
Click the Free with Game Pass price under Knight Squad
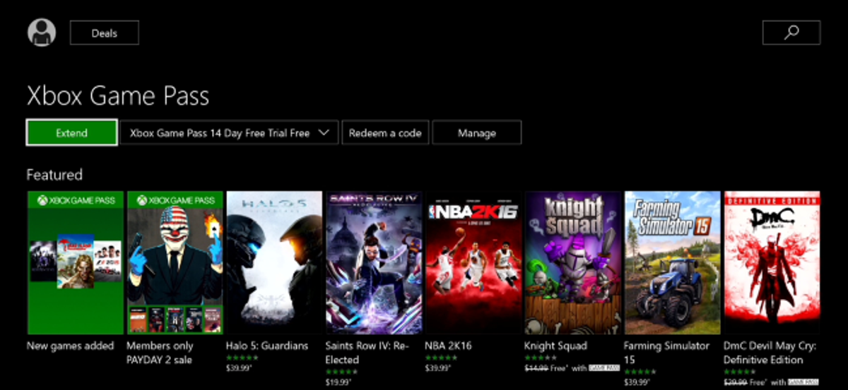(x=572, y=368)
